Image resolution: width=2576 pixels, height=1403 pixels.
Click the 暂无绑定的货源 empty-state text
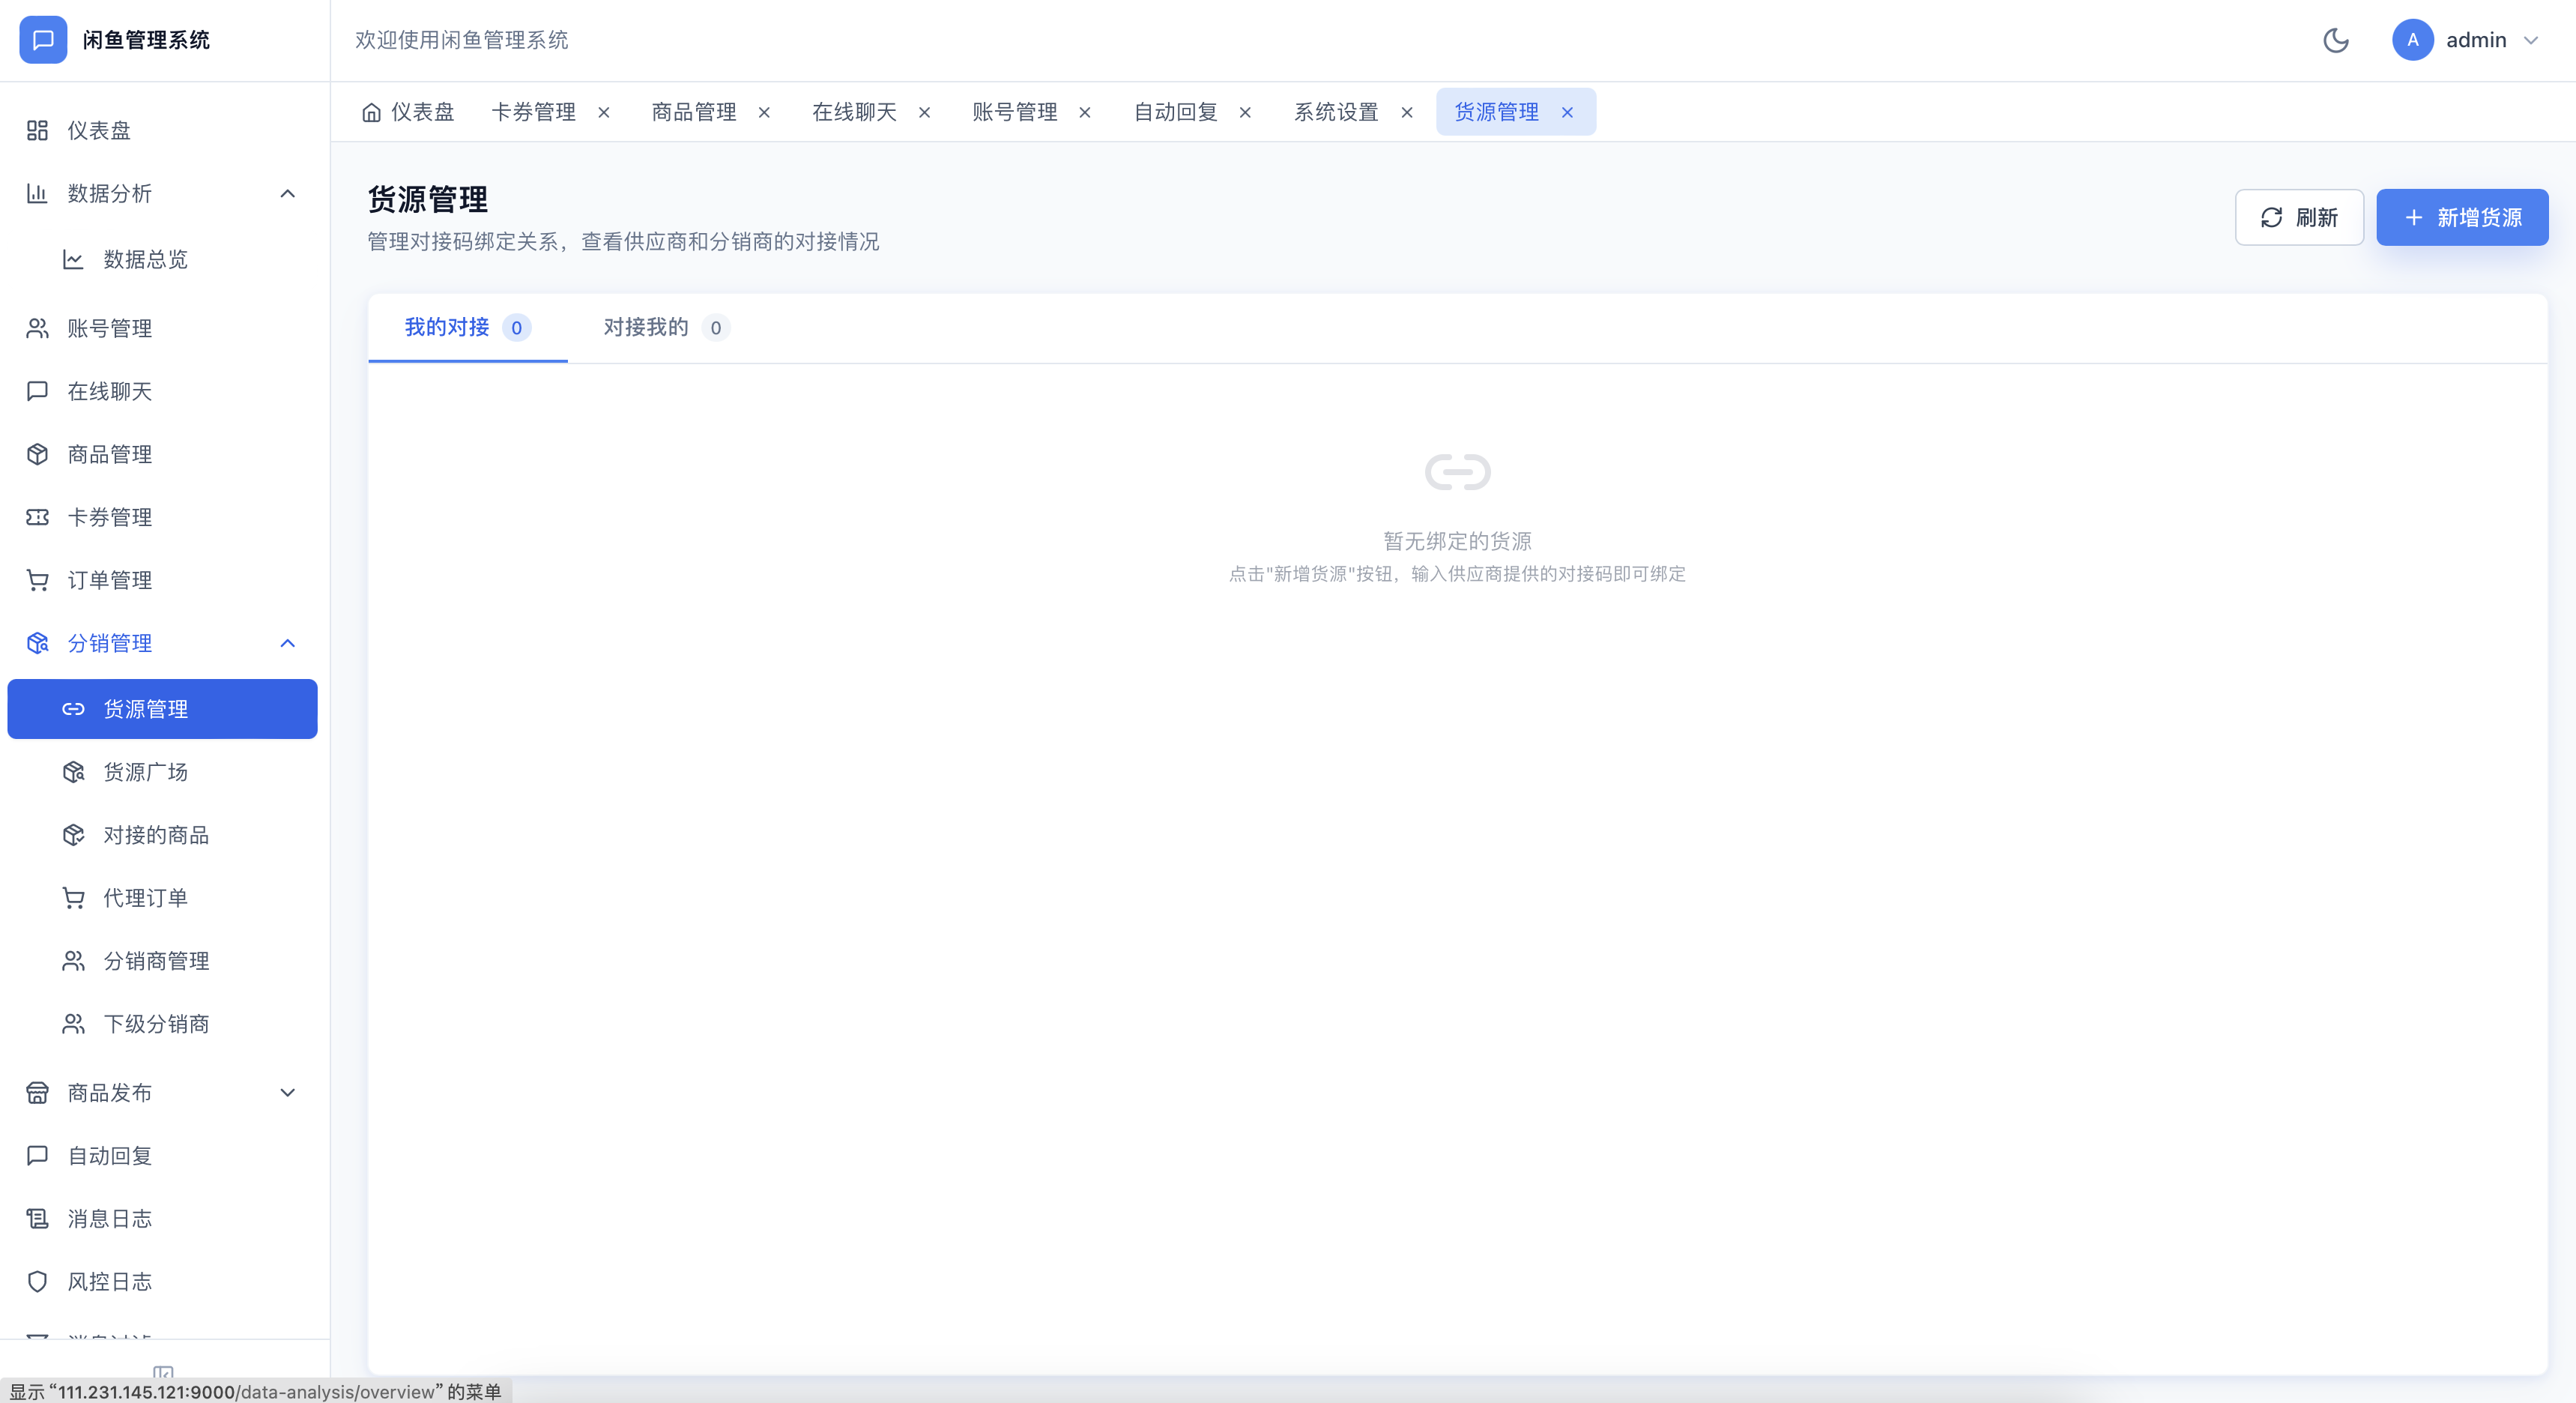point(1457,541)
